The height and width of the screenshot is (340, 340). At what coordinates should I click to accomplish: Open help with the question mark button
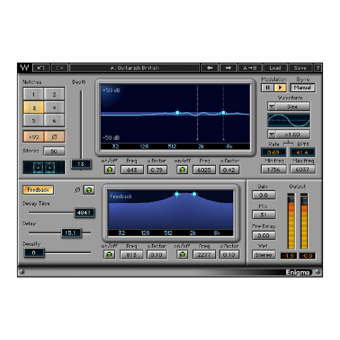click(318, 68)
